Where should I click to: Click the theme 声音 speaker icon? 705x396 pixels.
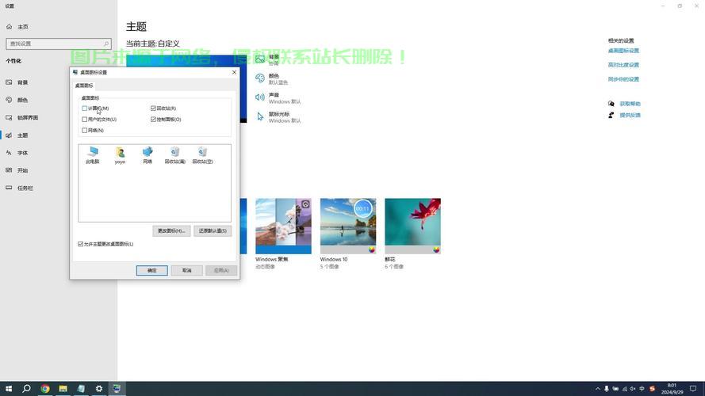[260, 97]
